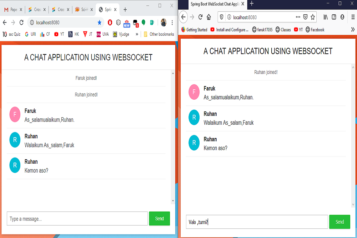The image size is (357, 238).
Task: Click the Firefox tracking protection shield
Action: coord(221,17)
